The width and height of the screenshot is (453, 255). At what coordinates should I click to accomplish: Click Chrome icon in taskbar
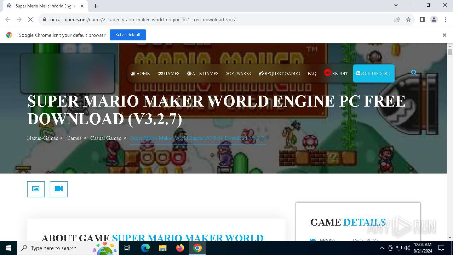coord(197,248)
